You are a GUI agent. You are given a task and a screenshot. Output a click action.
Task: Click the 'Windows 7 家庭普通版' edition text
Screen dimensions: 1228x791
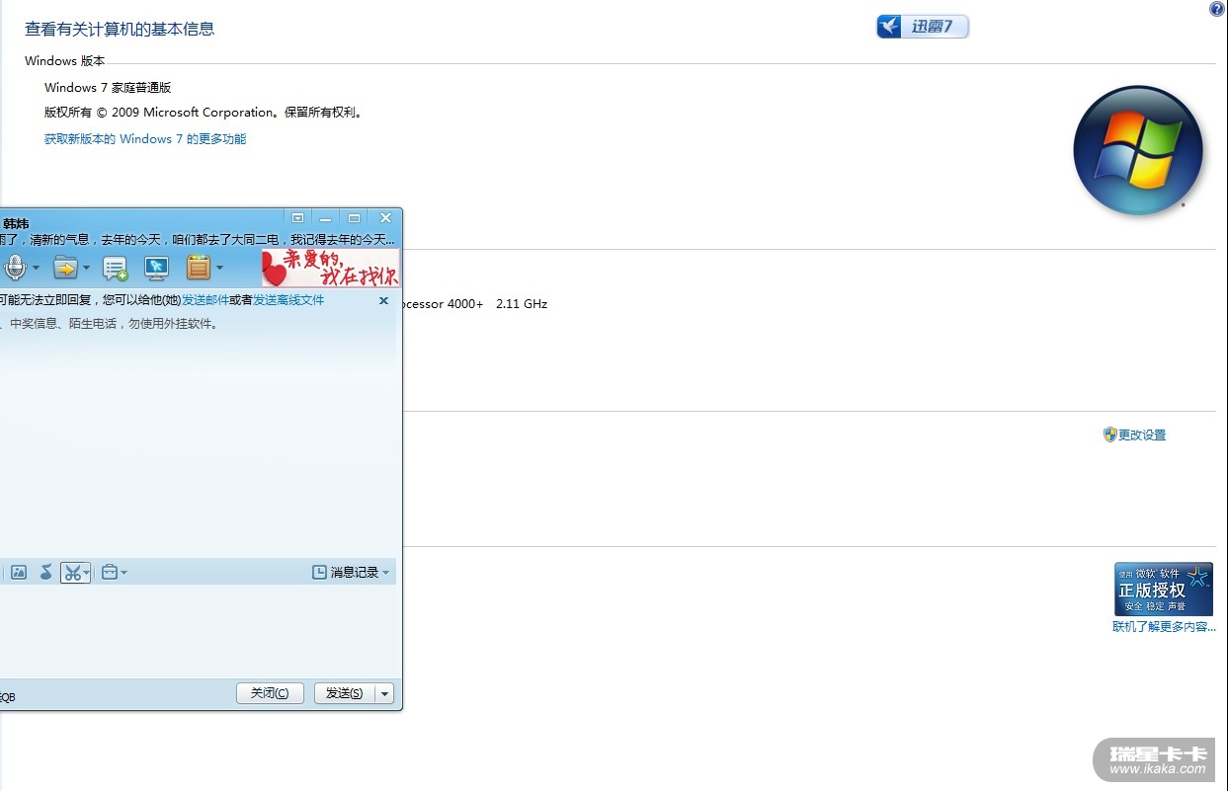point(108,88)
